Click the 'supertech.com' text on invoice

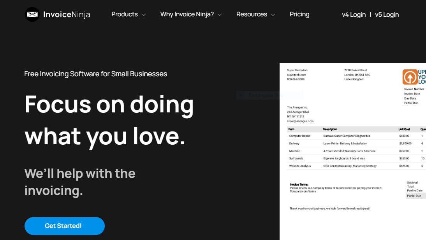click(x=296, y=75)
